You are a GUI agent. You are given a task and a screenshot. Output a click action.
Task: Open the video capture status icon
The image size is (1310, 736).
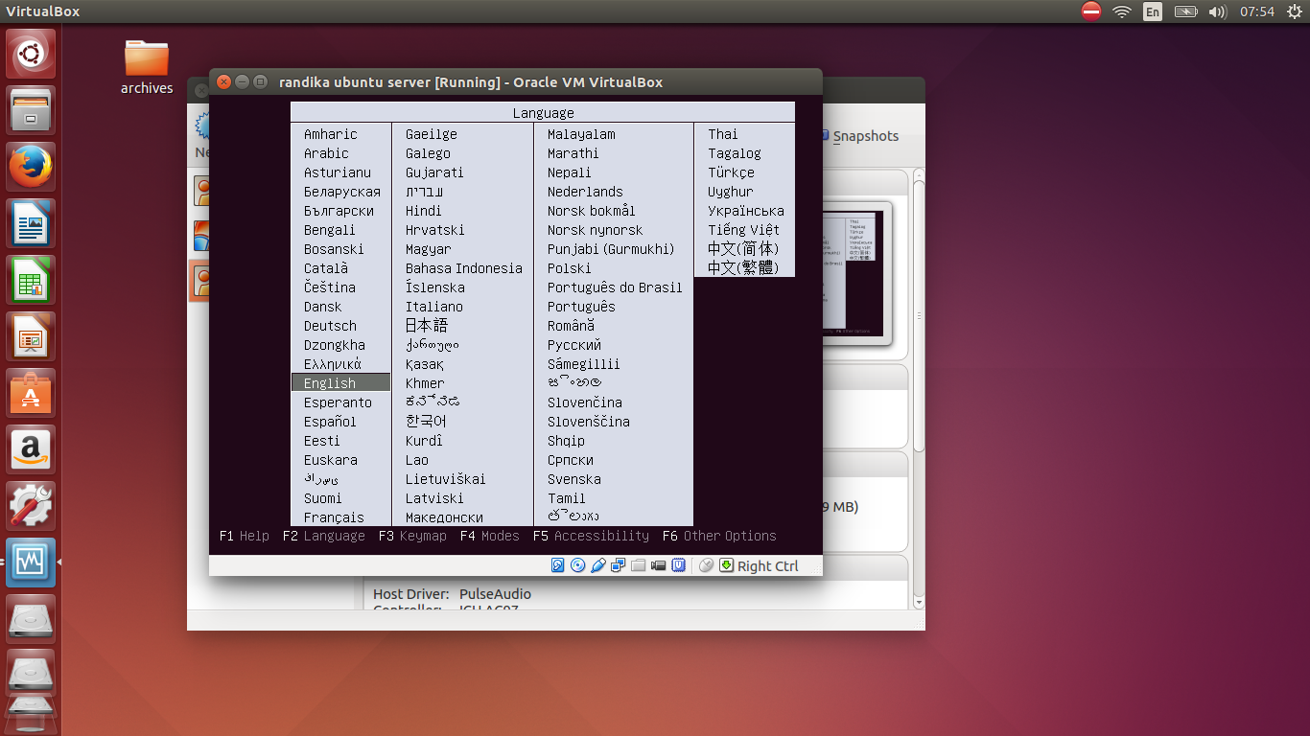659,565
